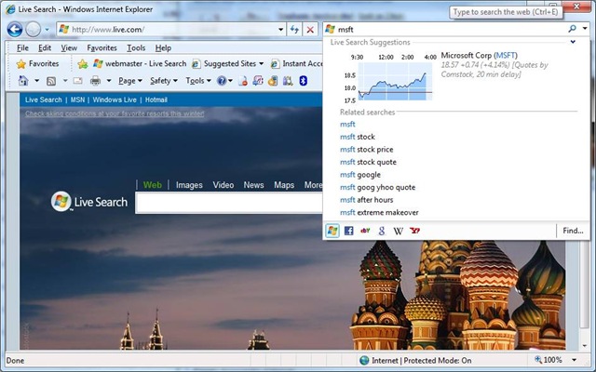Click the skiing conditions promo link

tap(115, 113)
